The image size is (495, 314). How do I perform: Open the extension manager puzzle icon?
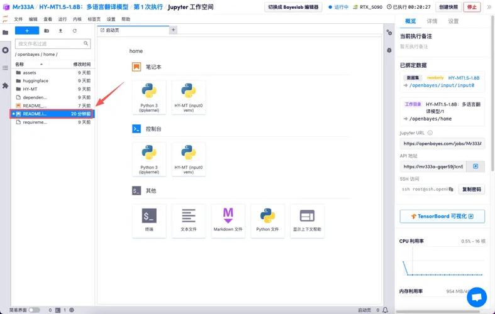coord(6,85)
